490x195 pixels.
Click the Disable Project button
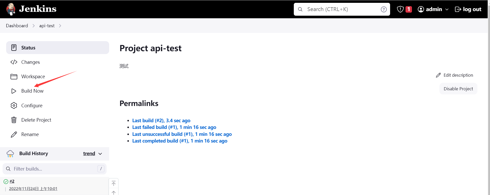pyautogui.click(x=458, y=89)
